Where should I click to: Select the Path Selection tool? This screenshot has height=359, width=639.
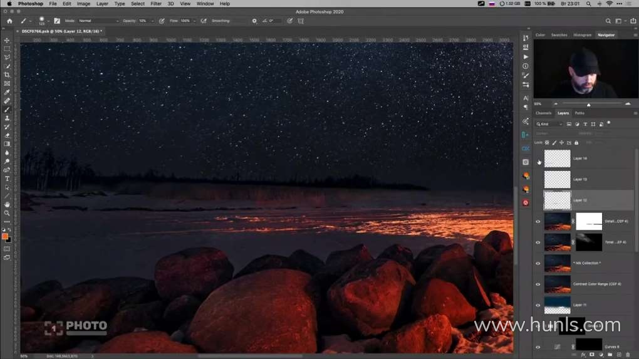pos(7,187)
